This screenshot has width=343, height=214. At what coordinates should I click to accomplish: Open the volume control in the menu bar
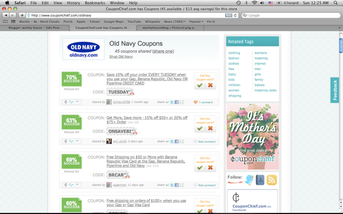262,3
